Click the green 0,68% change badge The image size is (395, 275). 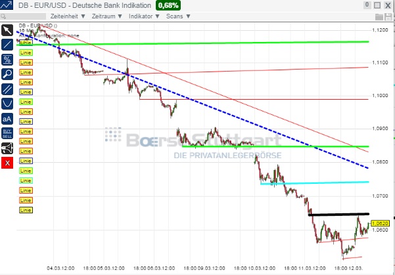[x=168, y=5]
